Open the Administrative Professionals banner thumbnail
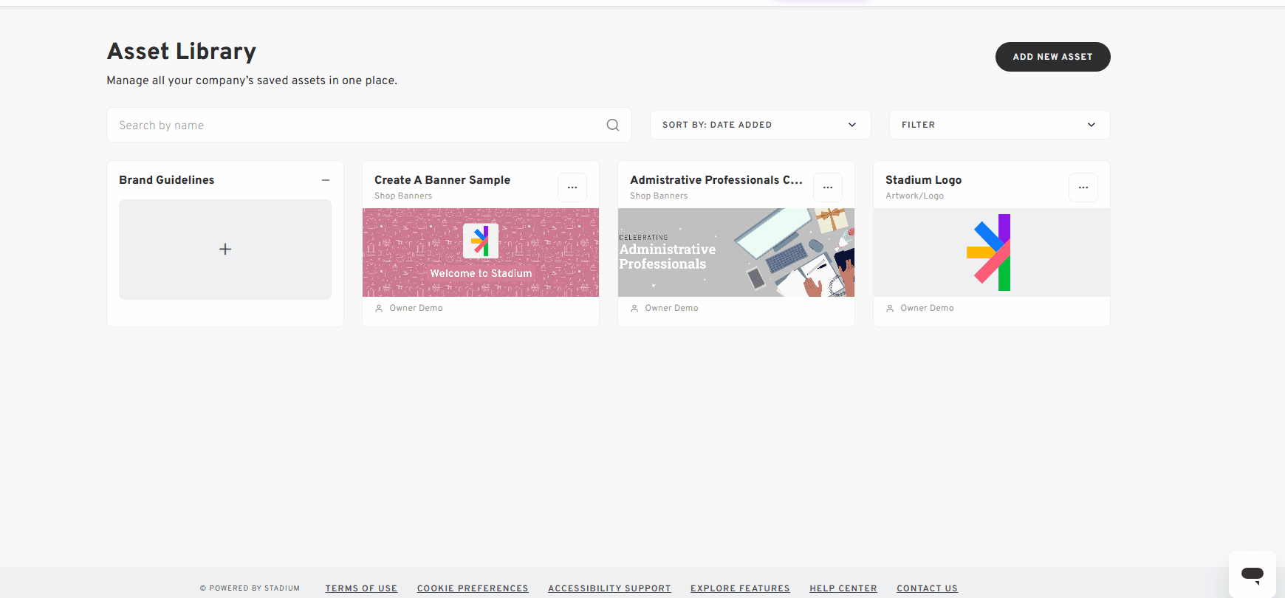Image resolution: width=1285 pixels, height=598 pixels. click(736, 252)
